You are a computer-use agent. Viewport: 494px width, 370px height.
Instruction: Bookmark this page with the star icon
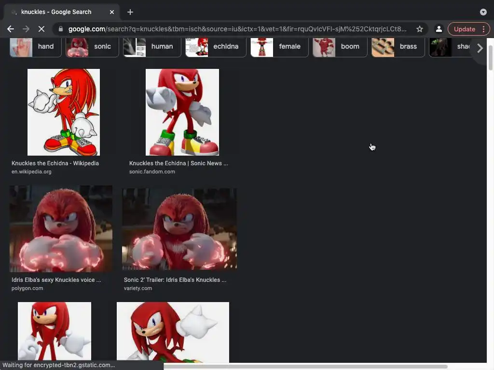[419, 29]
